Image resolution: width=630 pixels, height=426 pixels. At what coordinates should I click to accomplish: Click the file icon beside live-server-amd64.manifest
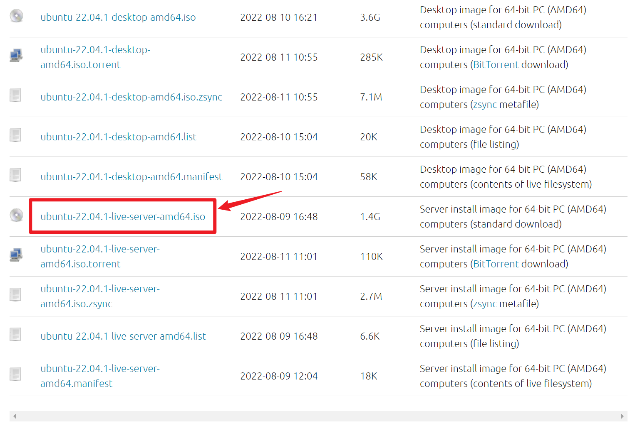(x=15, y=375)
